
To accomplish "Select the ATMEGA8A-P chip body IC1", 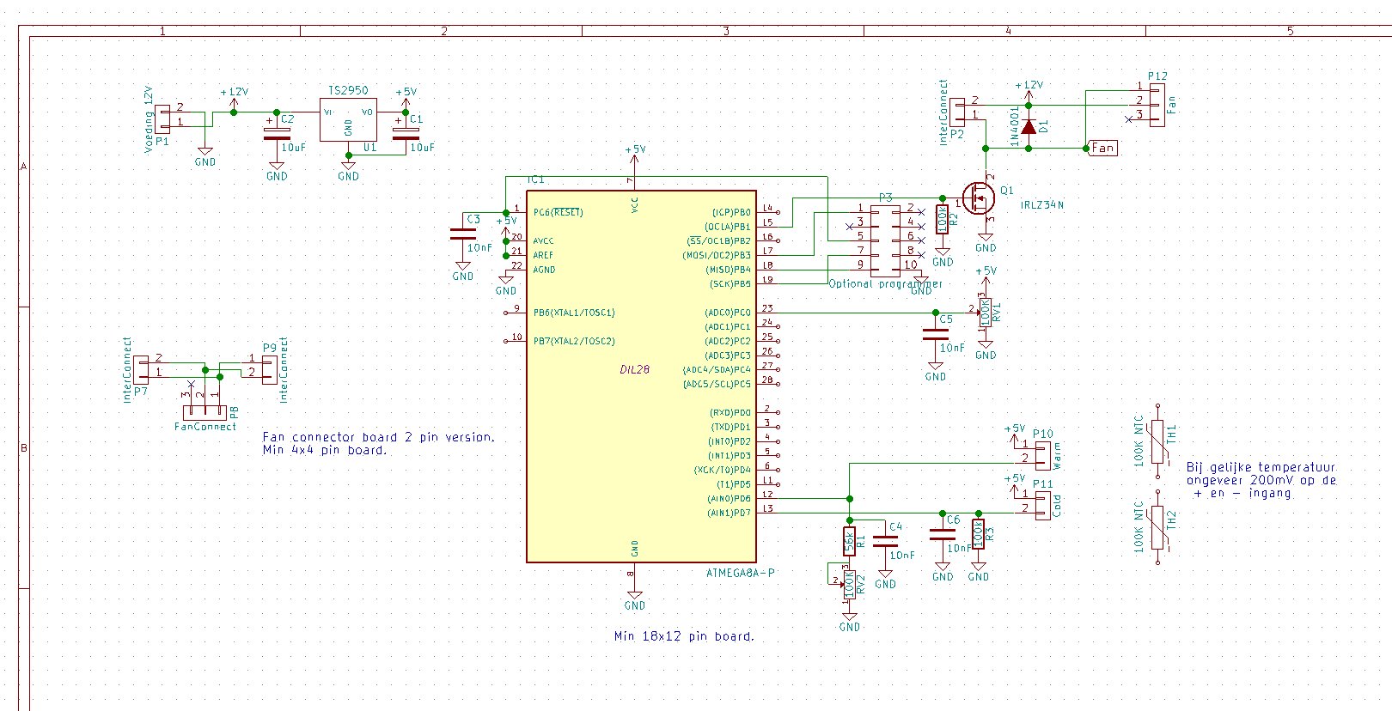I will click(x=641, y=376).
